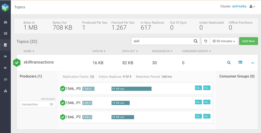
Task: Click the 41 KB out bar of partition P0
Action: point(131,89)
